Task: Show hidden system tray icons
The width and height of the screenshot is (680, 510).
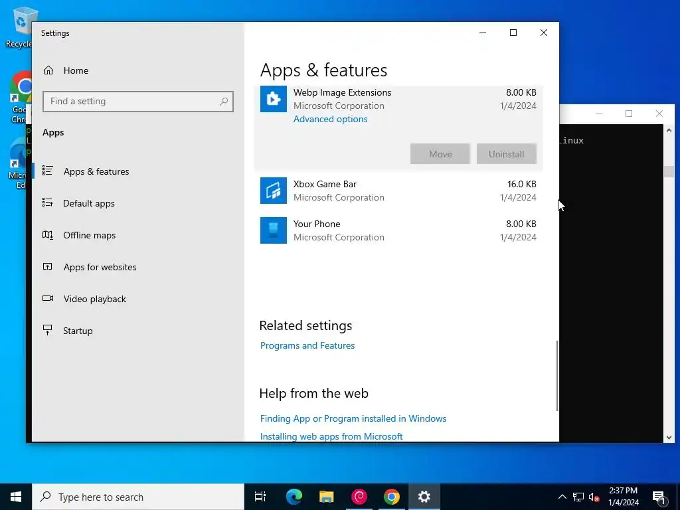Action: click(x=562, y=497)
